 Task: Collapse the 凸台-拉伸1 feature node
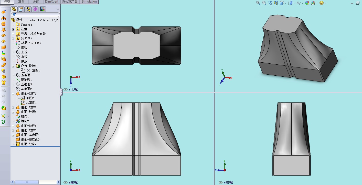coord(13,66)
